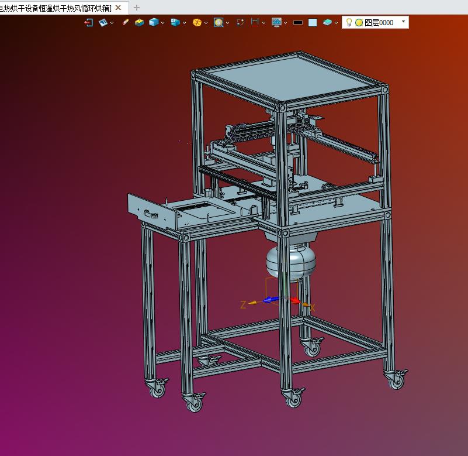Screen dimensions: 468x456
Task: Click the exit icon with red arrow
Action: [x=89, y=22]
